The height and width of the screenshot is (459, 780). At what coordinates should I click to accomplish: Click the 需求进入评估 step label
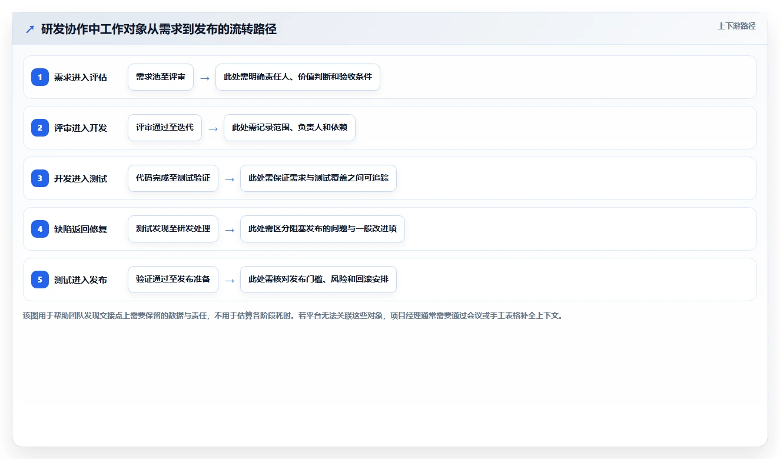coord(81,77)
